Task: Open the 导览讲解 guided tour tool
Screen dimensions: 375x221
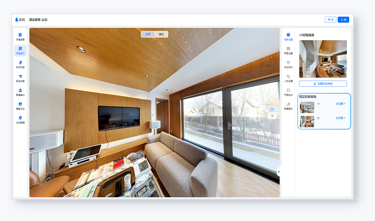Action: coord(20,78)
